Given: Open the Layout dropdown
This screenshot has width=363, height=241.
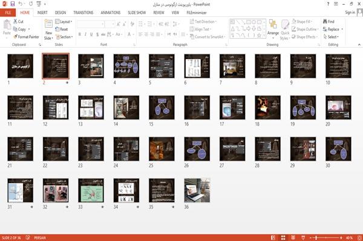Looking at the screenshot, I should pos(64,22).
